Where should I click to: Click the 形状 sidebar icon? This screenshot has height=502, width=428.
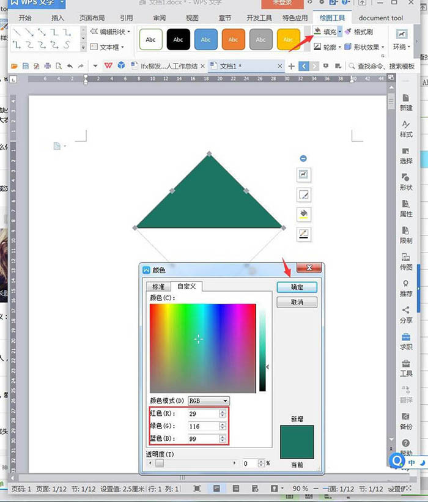click(x=405, y=182)
